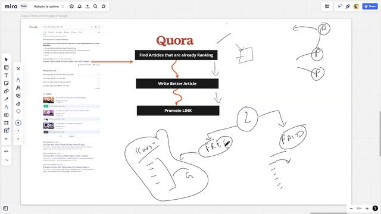
Task: Select the 'Promote LINK' box
Action: point(178,111)
